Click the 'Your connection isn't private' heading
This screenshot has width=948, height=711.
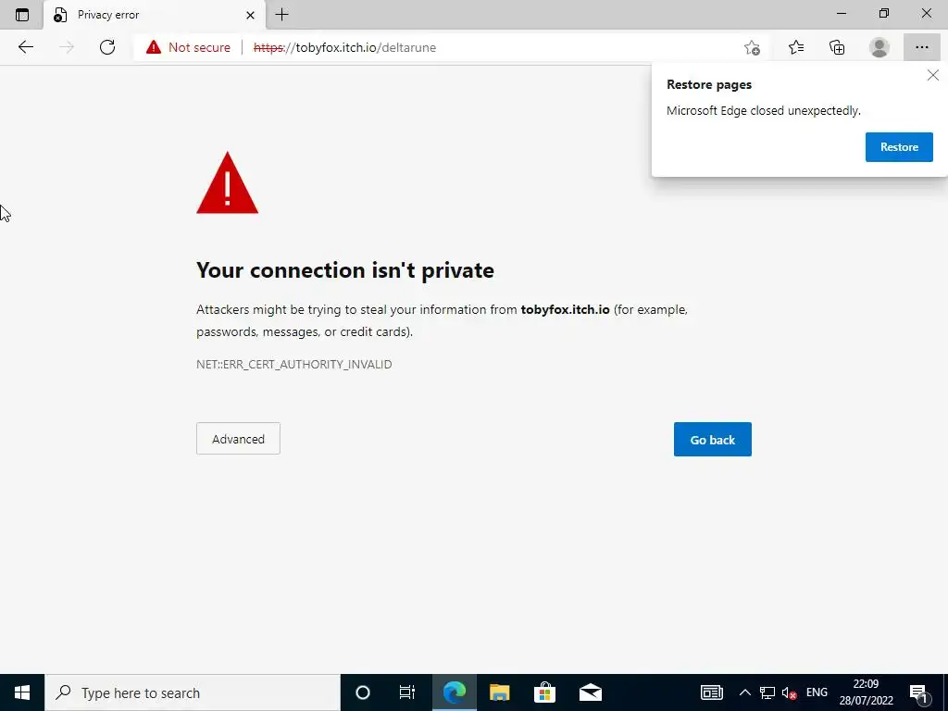coord(345,270)
